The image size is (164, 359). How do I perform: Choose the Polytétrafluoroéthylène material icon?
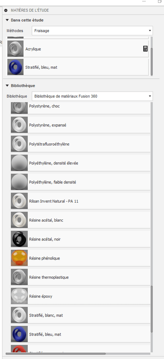coord(19,144)
